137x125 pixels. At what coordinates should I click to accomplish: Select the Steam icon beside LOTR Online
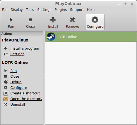coord(51,37)
